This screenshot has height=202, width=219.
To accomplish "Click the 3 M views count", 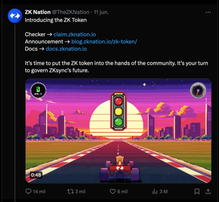I will click(x=163, y=192).
